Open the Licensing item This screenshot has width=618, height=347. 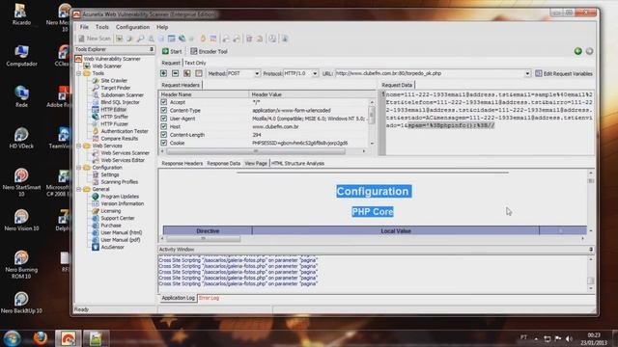(111, 211)
